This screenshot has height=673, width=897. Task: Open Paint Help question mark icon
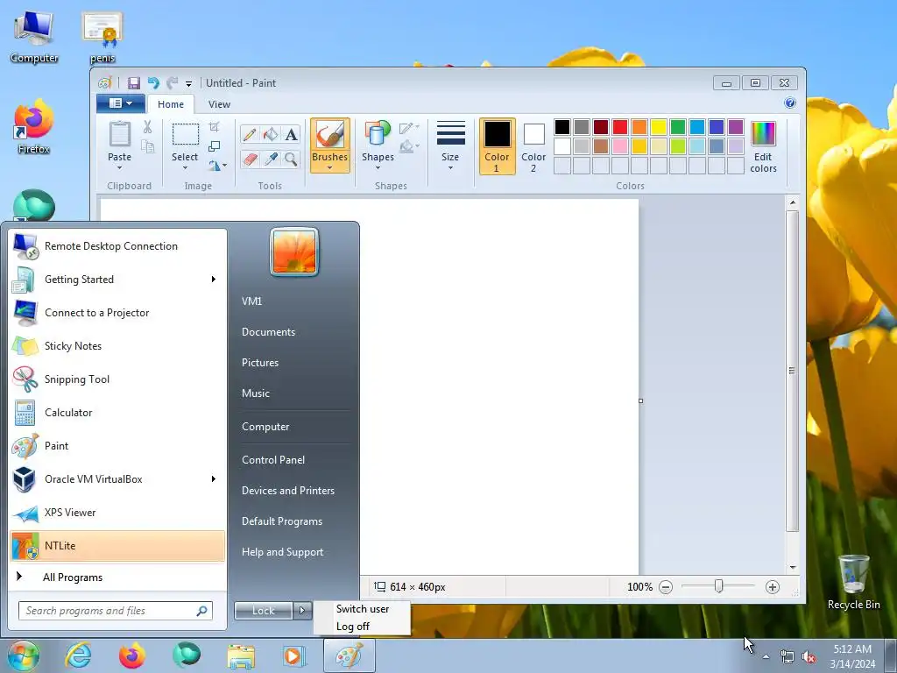(790, 103)
